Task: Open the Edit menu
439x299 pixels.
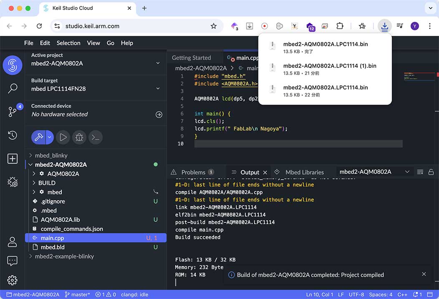Action: pos(45,43)
